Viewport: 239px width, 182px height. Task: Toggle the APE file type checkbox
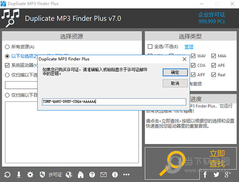[214, 65]
